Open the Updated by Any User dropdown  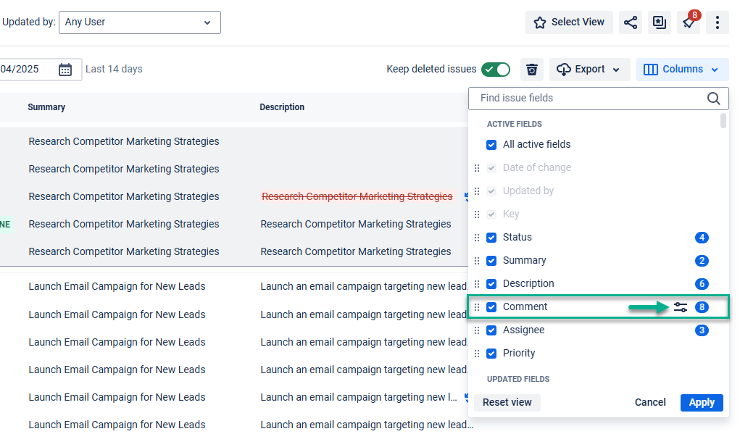(x=139, y=22)
